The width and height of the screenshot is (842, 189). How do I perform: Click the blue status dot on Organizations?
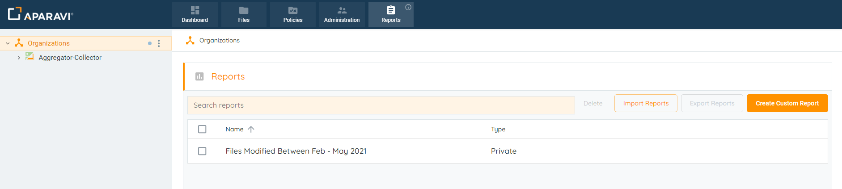tap(150, 43)
